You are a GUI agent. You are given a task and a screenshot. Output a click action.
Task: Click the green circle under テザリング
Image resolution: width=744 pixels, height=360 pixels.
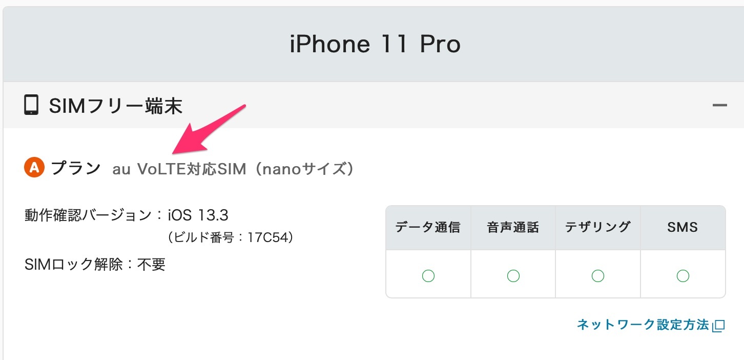click(x=598, y=276)
